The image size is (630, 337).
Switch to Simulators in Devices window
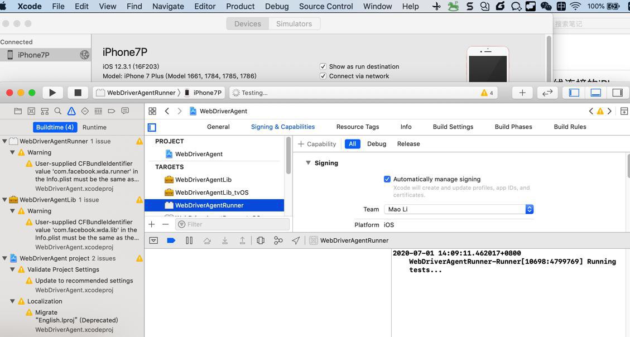294,23
